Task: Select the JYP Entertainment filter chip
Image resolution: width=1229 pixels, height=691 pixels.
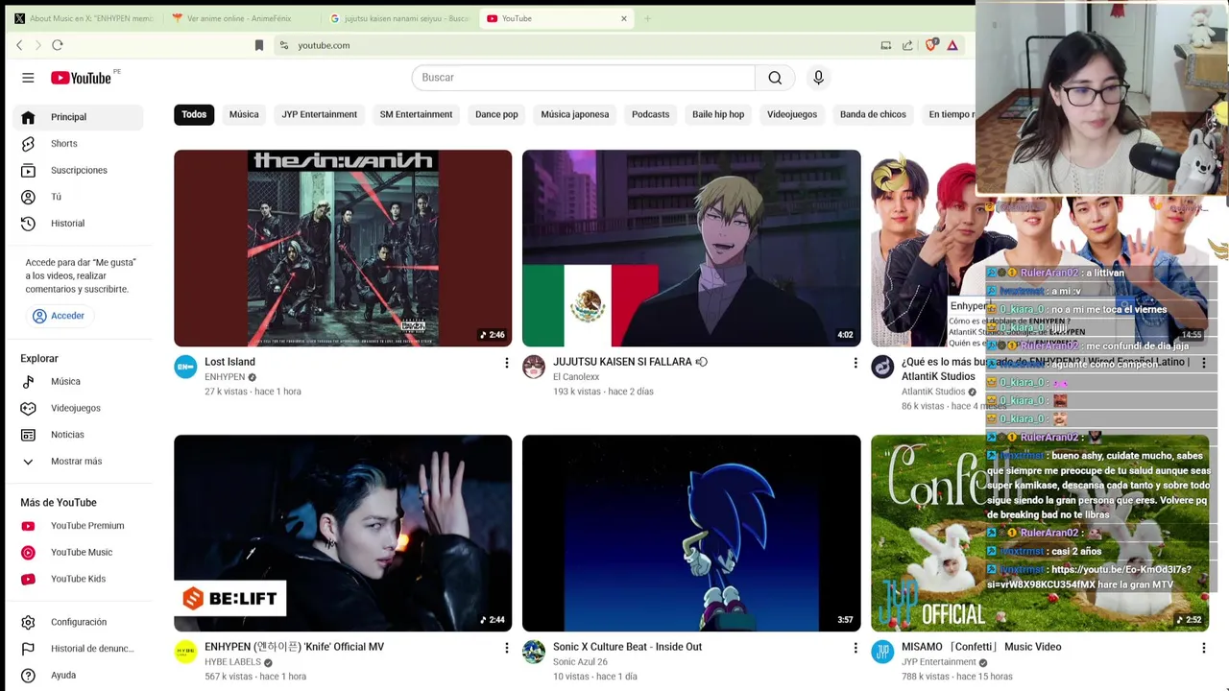Action: [319, 114]
